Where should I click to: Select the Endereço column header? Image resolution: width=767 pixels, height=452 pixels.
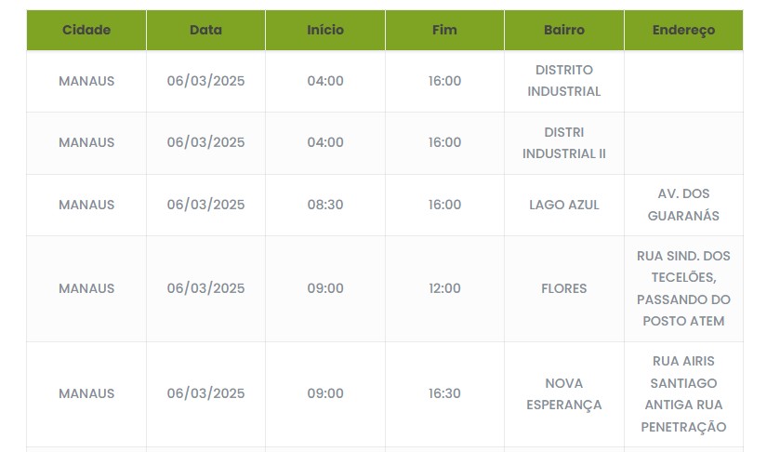pos(683,30)
